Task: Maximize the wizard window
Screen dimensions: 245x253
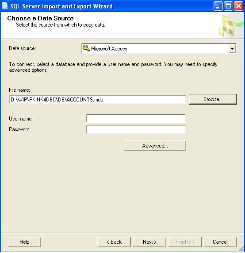Action: 228,6
